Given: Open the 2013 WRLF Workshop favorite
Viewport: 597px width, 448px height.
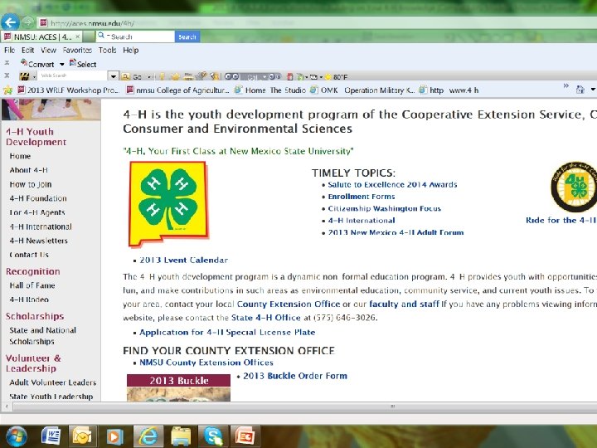Looking at the screenshot, I should [x=69, y=90].
